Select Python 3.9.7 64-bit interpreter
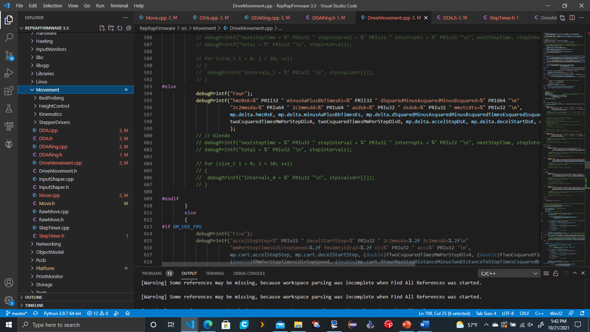This screenshot has height=332, width=590. 62,313
